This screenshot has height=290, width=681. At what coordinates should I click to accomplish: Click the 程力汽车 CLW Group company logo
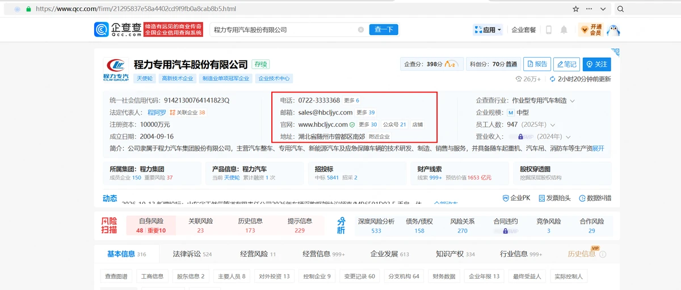[x=116, y=70]
